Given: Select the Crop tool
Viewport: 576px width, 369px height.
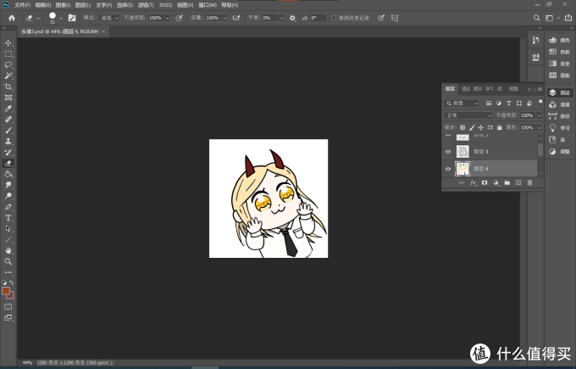Looking at the screenshot, I should [8, 87].
